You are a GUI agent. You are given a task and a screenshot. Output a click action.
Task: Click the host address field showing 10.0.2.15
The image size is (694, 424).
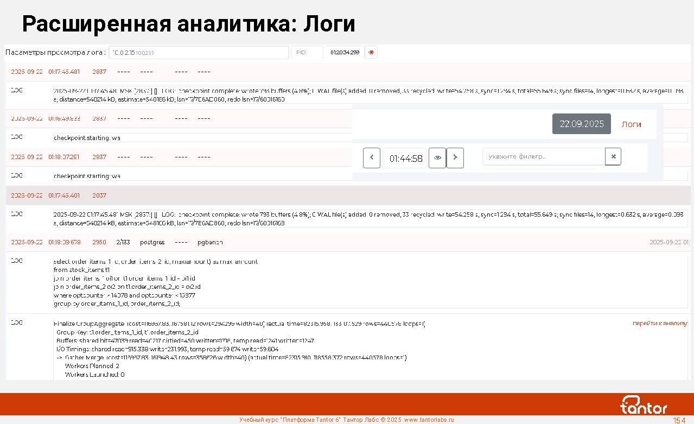[199, 53]
